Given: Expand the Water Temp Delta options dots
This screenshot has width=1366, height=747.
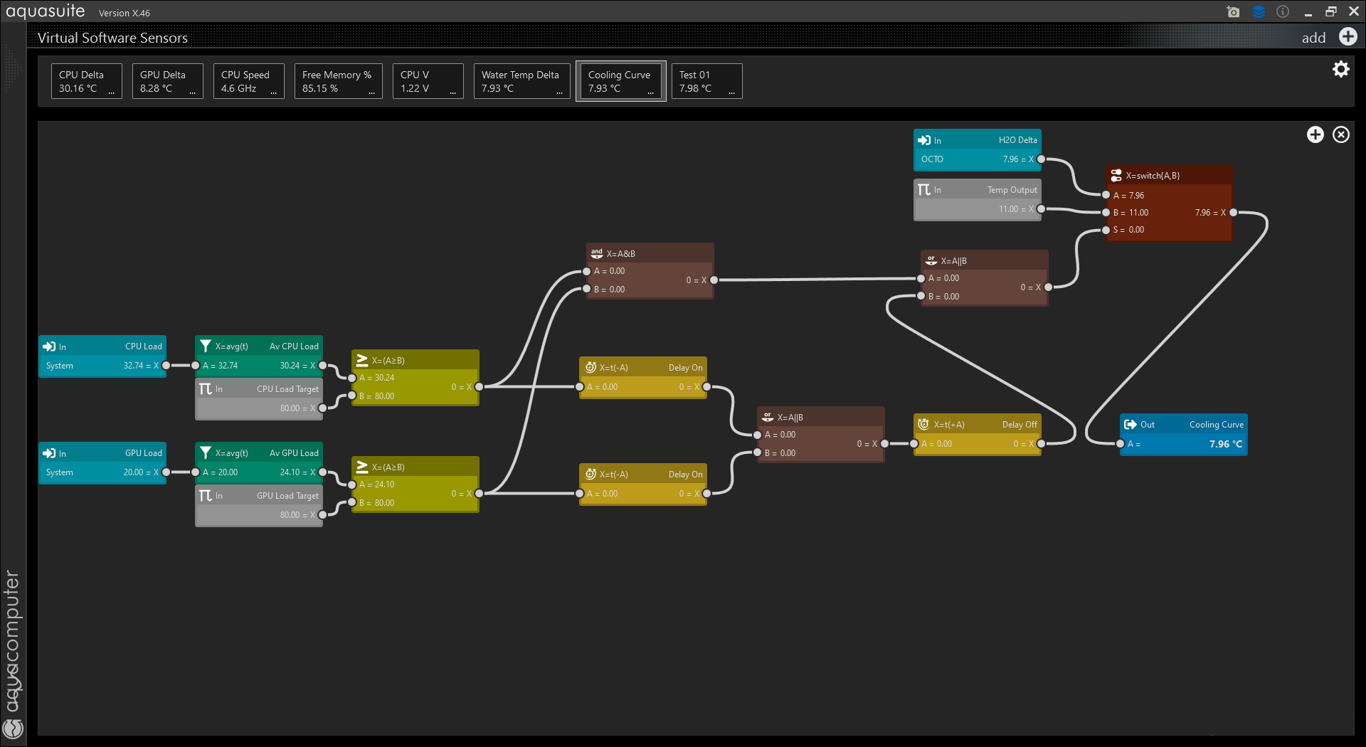Looking at the screenshot, I should click(559, 92).
